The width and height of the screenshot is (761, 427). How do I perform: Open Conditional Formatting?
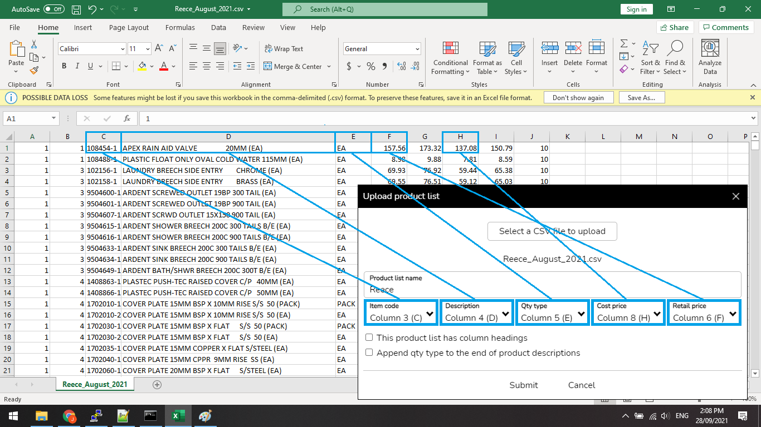pos(451,58)
